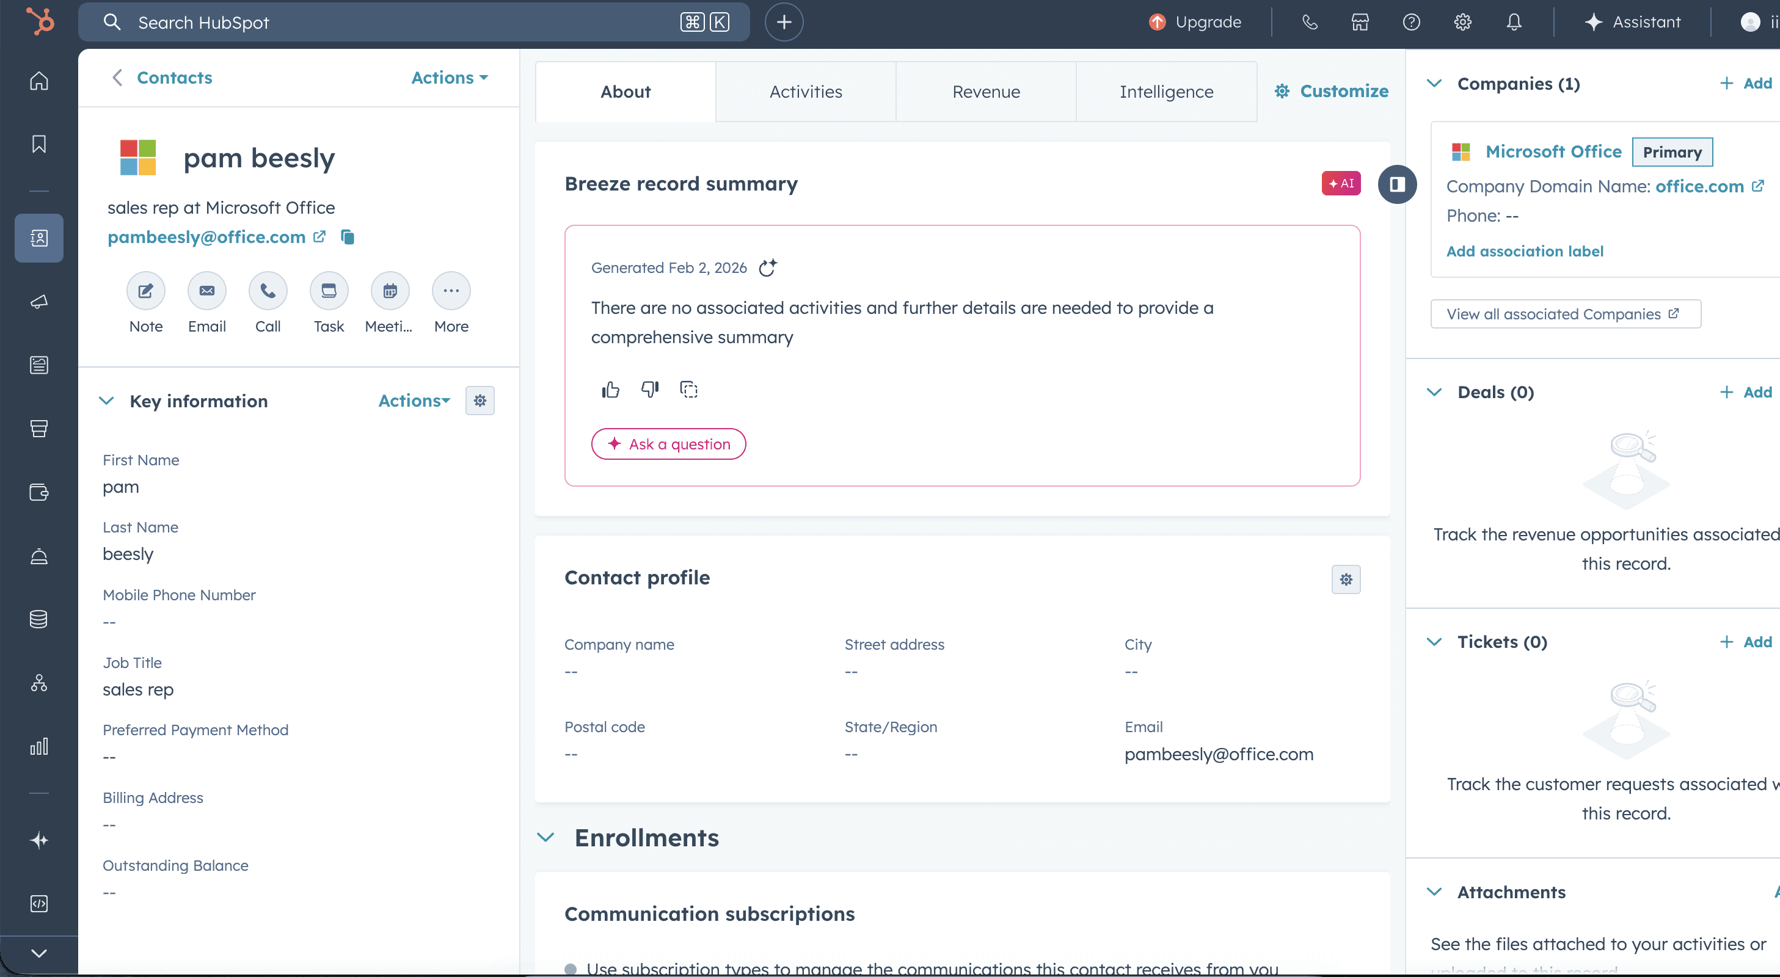Click the thumbs down feedback icon
The height and width of the screenshot is (977, 1780).
click(649, 390)
